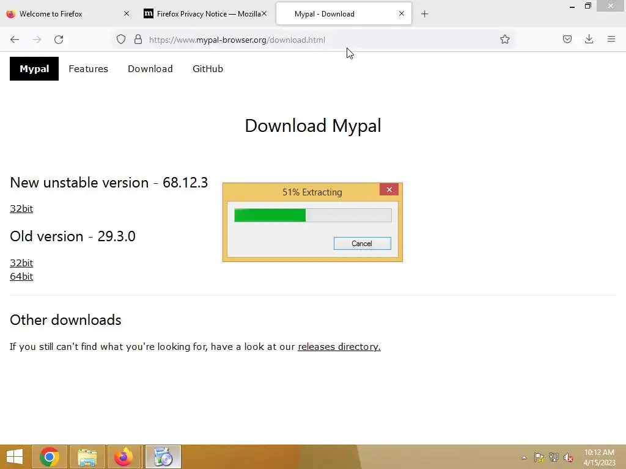Click the Old version - 29.3.0 heading

click(x=73, y=236)
